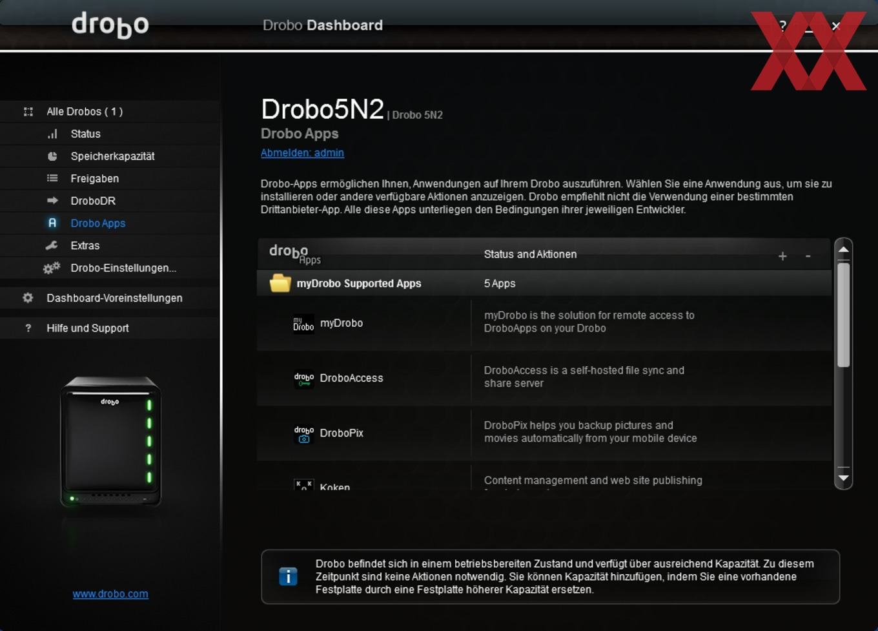878x631 pixels.
Task: Select the Koken app name
Action: pyautogui.click(x=335, y=486)
